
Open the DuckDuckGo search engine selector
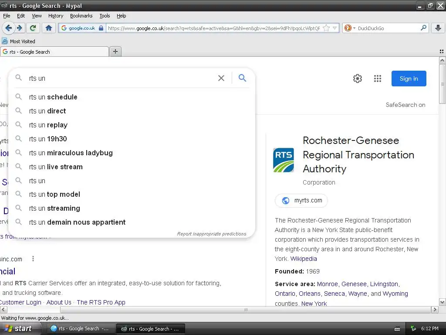350,28
